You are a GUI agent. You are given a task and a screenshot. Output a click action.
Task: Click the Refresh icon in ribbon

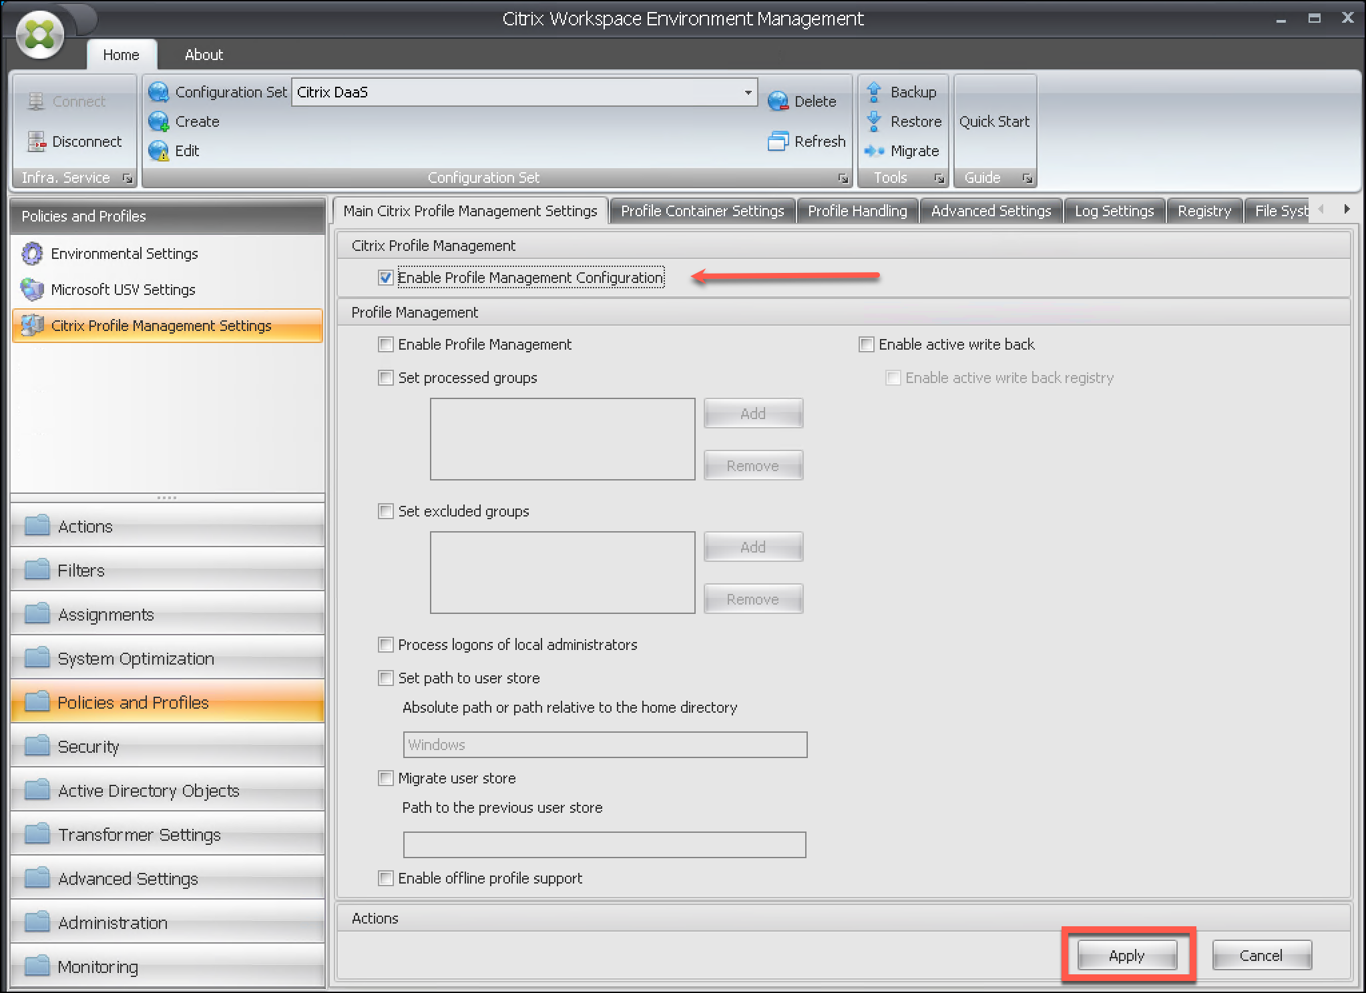pos(778,141)
